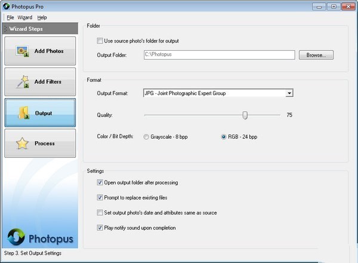Click the Browse... button

[316, 55]
